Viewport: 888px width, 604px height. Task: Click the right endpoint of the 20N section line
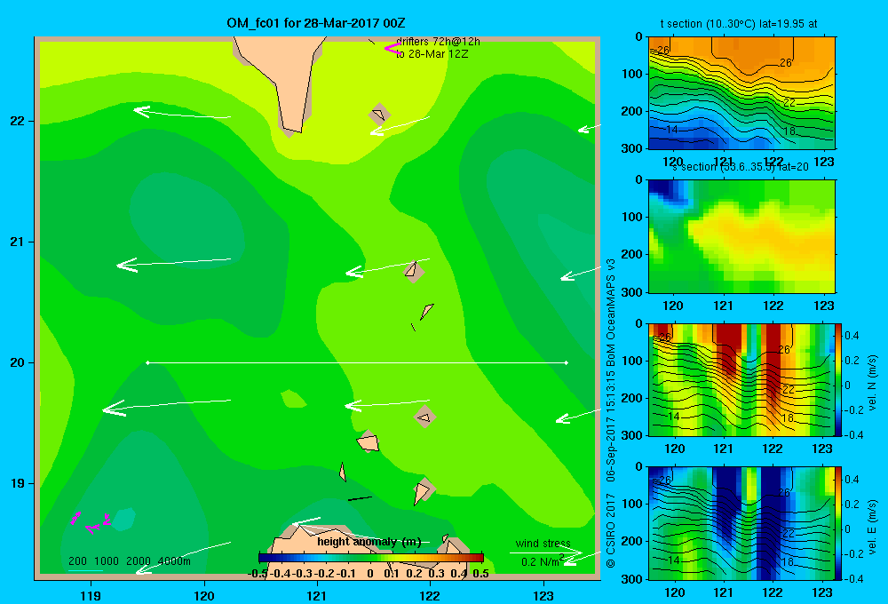pos(567,362)
